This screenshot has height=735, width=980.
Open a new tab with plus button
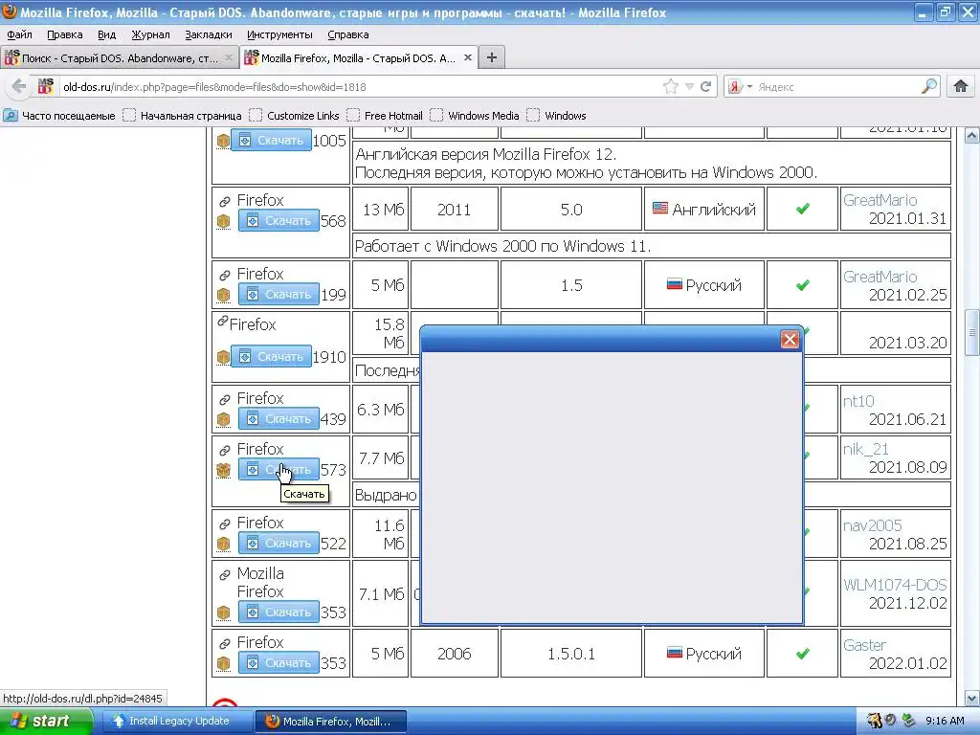click(x=492, y=57)
